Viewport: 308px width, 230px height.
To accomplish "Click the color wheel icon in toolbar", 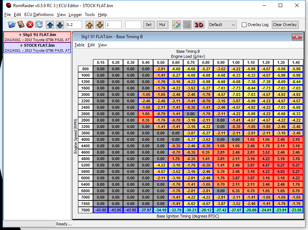I will point(176,25).
